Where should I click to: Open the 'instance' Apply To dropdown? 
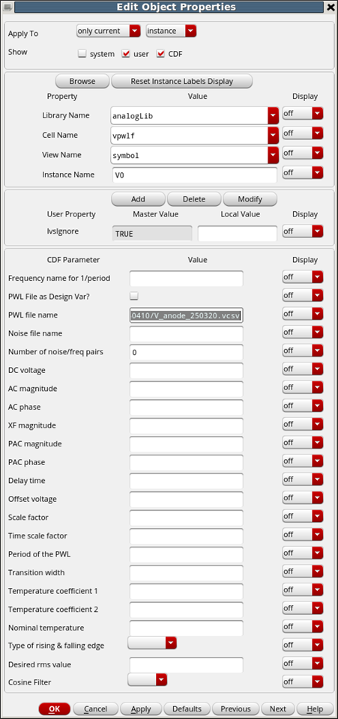(171, 31)
